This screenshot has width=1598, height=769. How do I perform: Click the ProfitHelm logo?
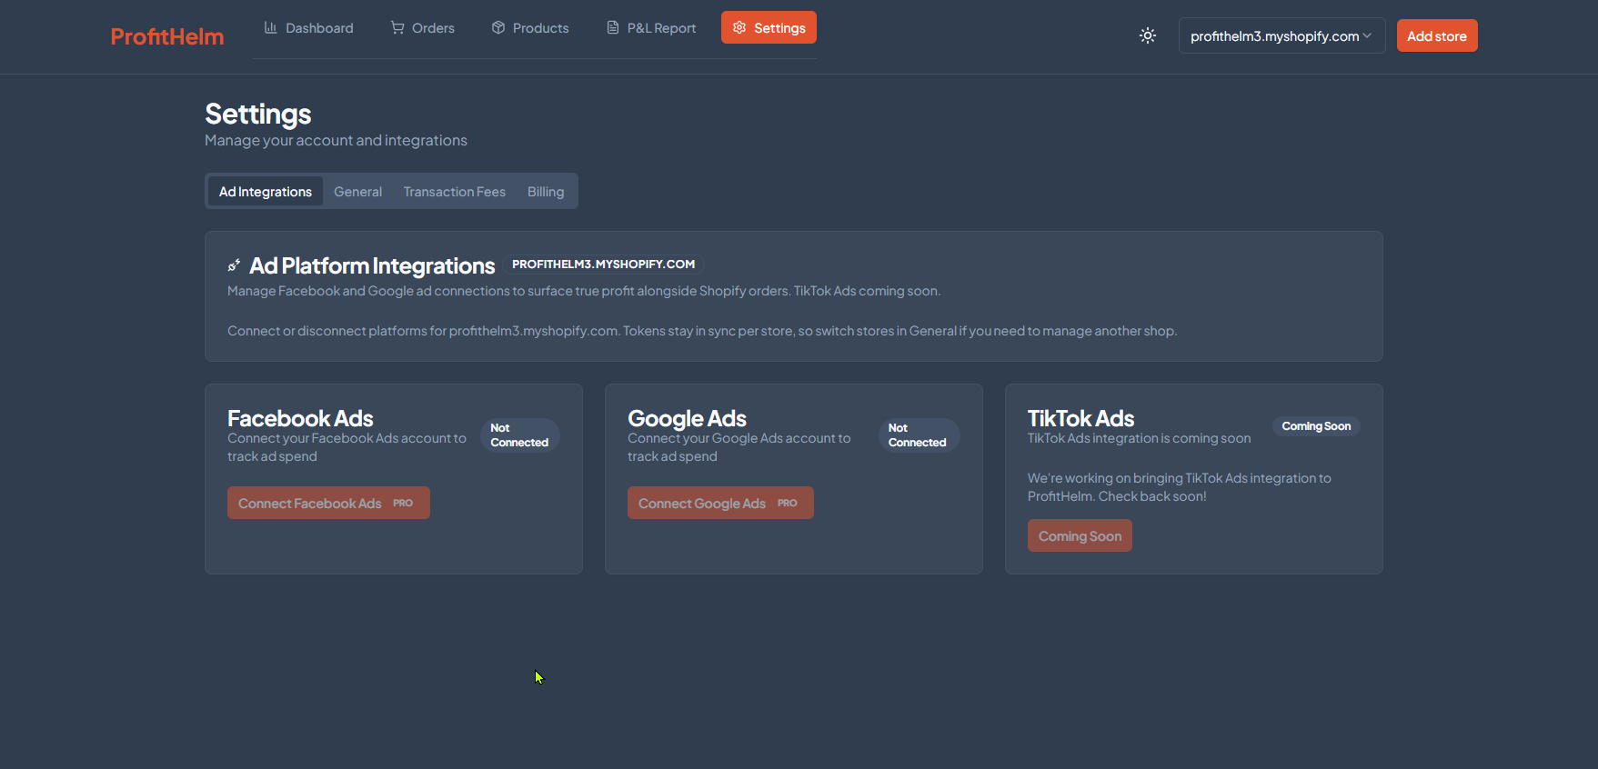[167, 36]
